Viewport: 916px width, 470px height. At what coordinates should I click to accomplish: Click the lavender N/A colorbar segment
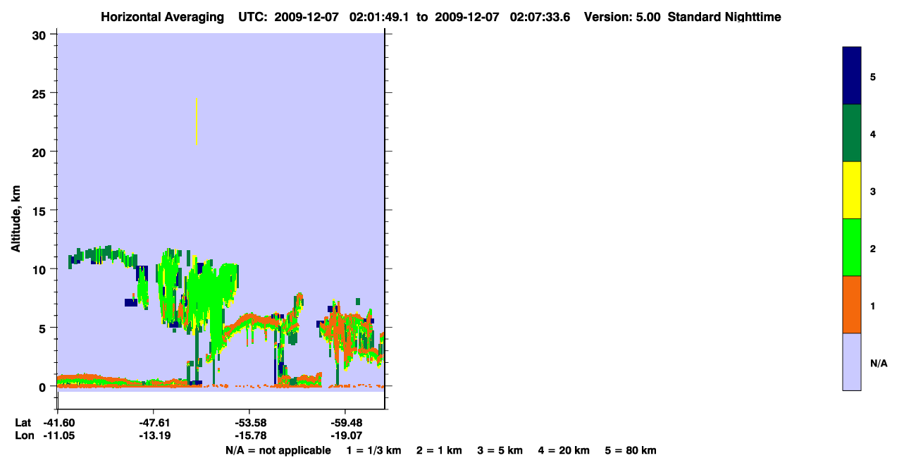[x=852, y=361]
